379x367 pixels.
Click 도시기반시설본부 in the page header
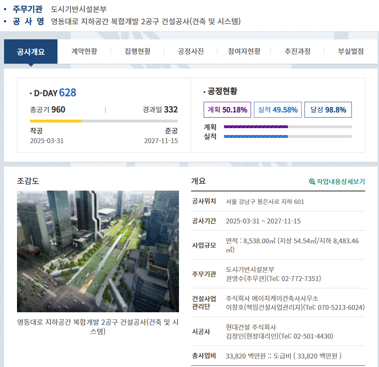[79, 9]
